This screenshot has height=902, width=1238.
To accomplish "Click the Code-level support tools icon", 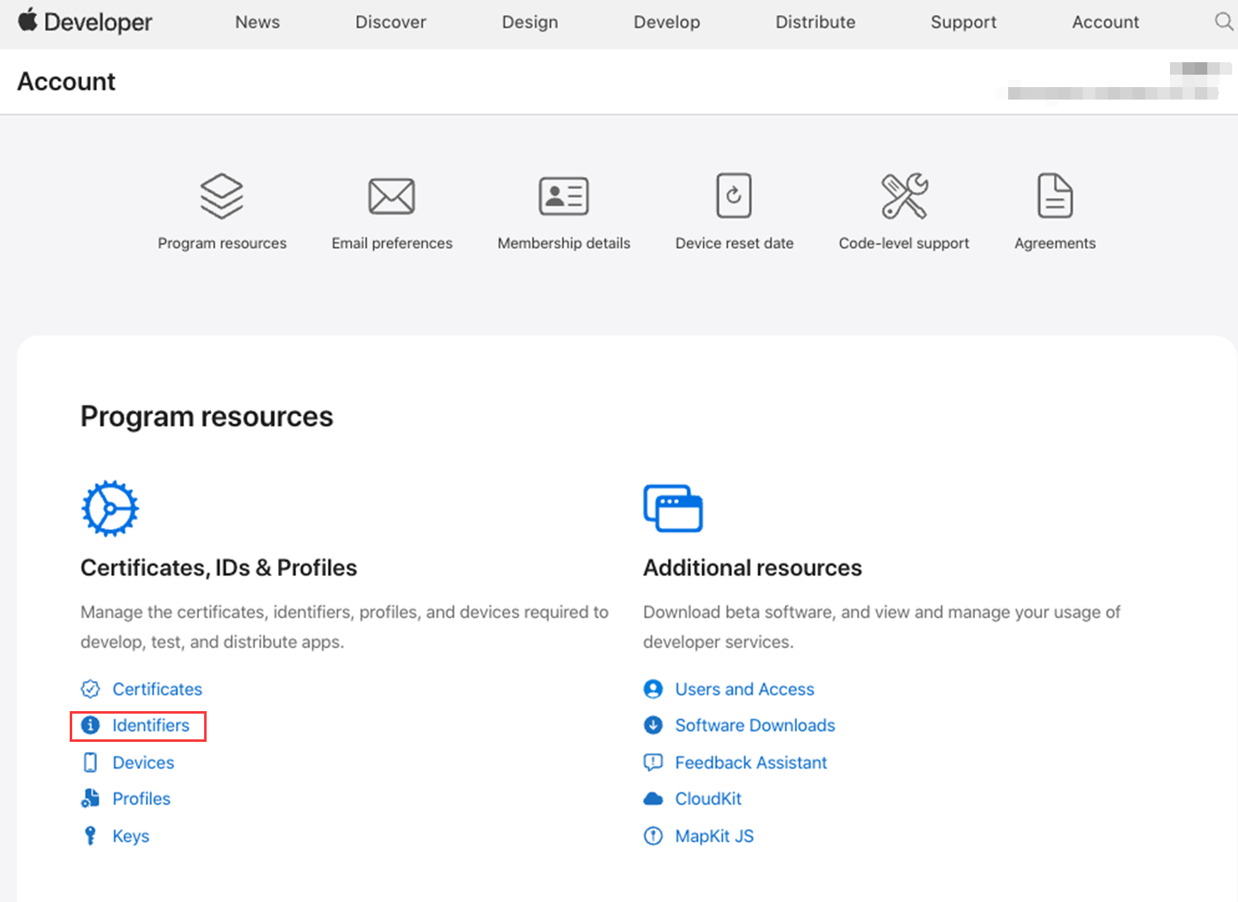I will coord(904,196).
